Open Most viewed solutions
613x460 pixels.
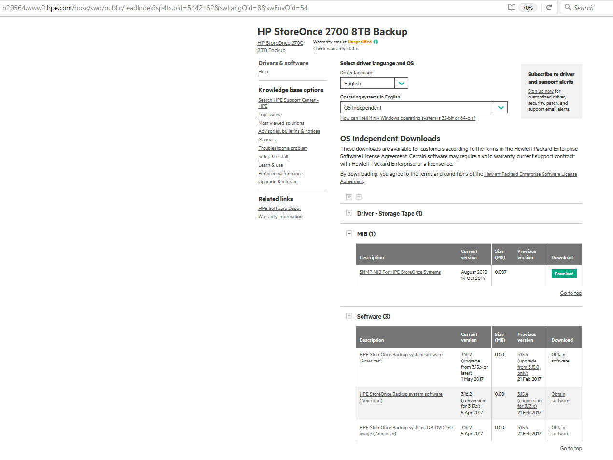[281, 123]
